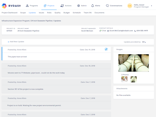Click Add New Update
The width and height of the screenshot is (156, 117).
[16, 42]
